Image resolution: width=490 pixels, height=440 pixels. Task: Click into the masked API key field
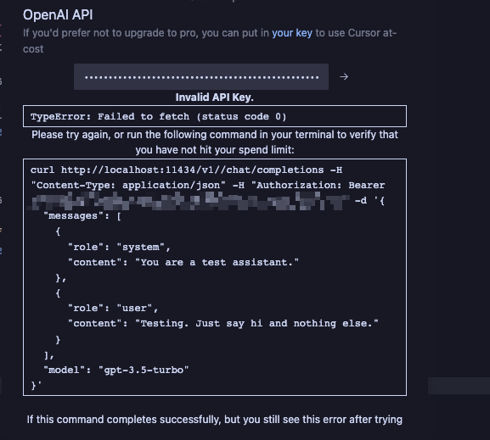[x=201, y=77]
